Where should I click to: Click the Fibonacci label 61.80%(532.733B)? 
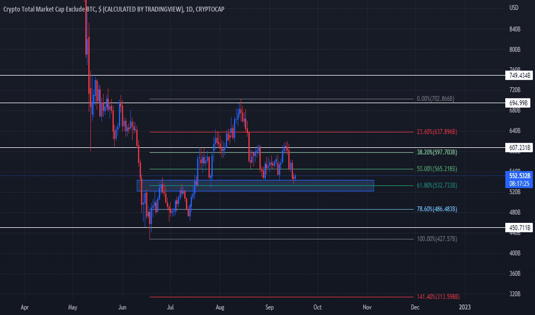437,185
